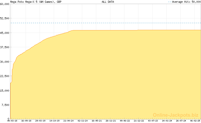Open the Online-Jackpots.biz watermark link
The height and width of the screenshot is (123, 201).
coord(174,115)
